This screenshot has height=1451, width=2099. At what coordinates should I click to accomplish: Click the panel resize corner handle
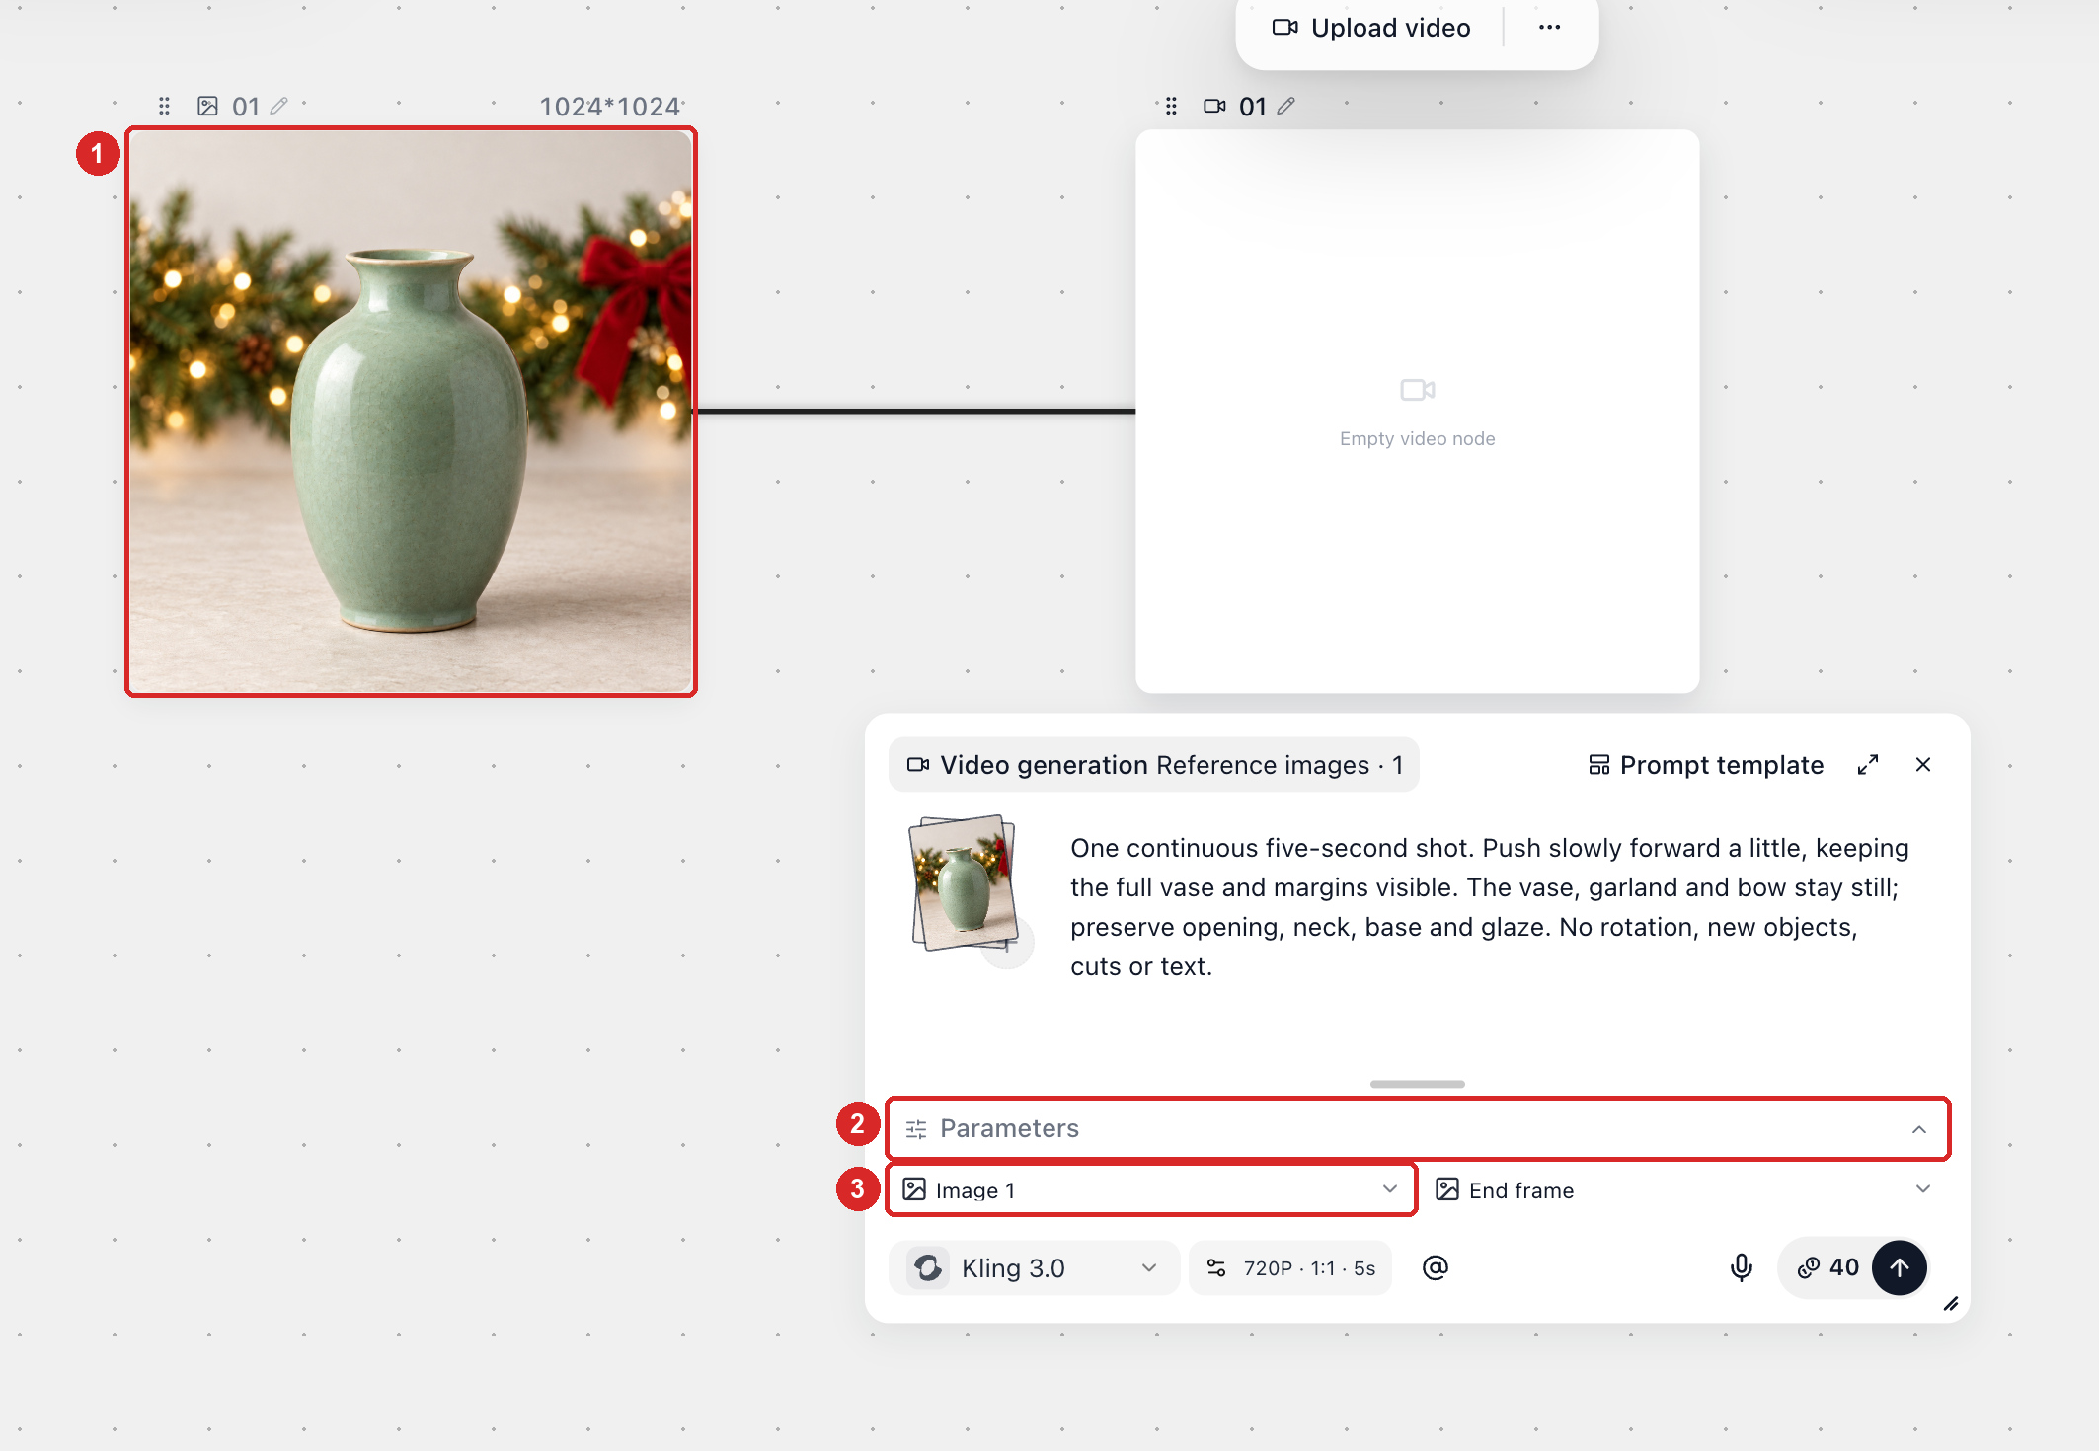pyautogui.click(x=1951, y=1304)
